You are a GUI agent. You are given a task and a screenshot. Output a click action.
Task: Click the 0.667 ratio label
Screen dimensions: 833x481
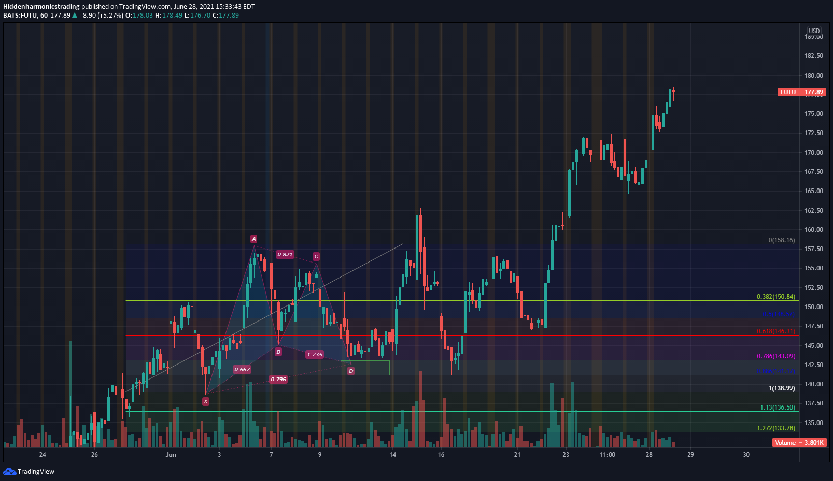(x=242, y=369)
